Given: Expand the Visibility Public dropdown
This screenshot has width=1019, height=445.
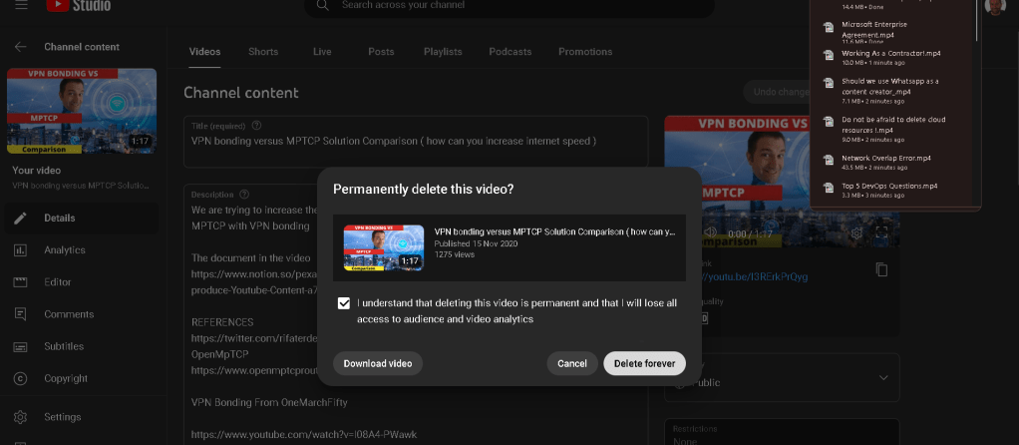Looking at the screenshot, I should (782, 377).
